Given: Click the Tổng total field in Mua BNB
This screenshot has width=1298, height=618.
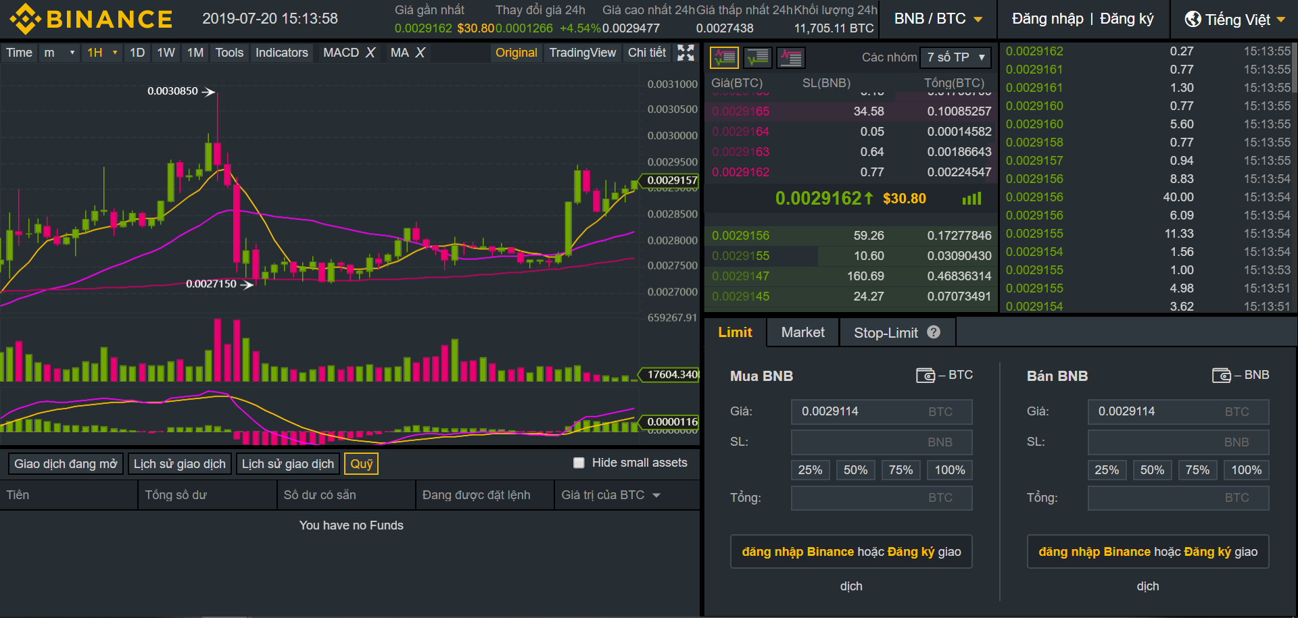Looking at the screenshot, I should [882, 498].
